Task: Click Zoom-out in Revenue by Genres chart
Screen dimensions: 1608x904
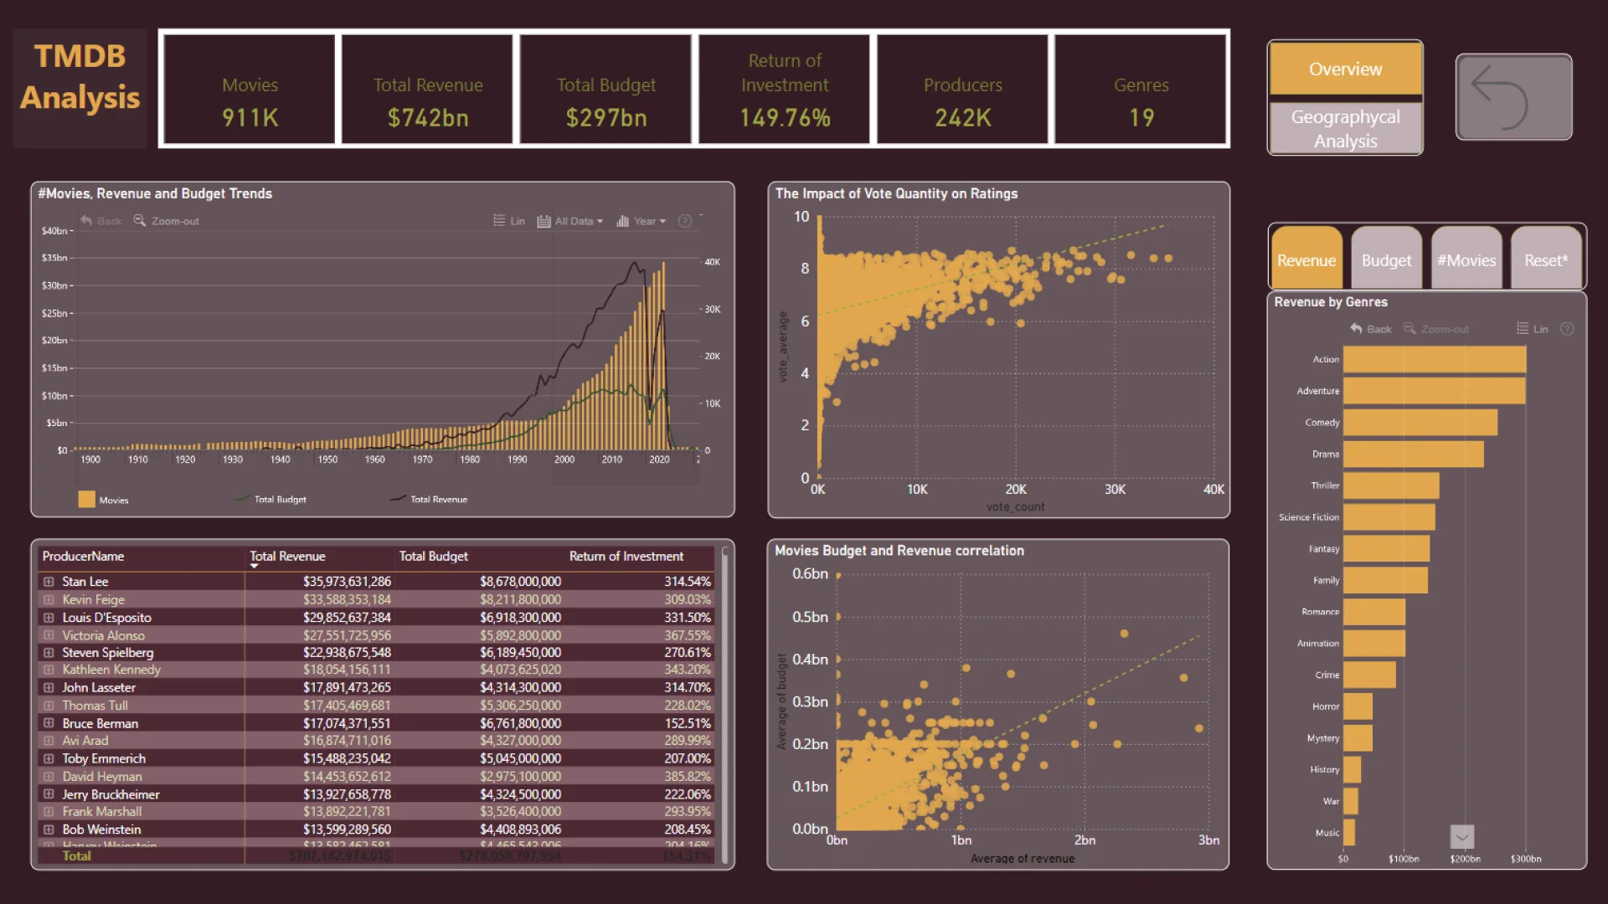Action: click(1435, 329)
